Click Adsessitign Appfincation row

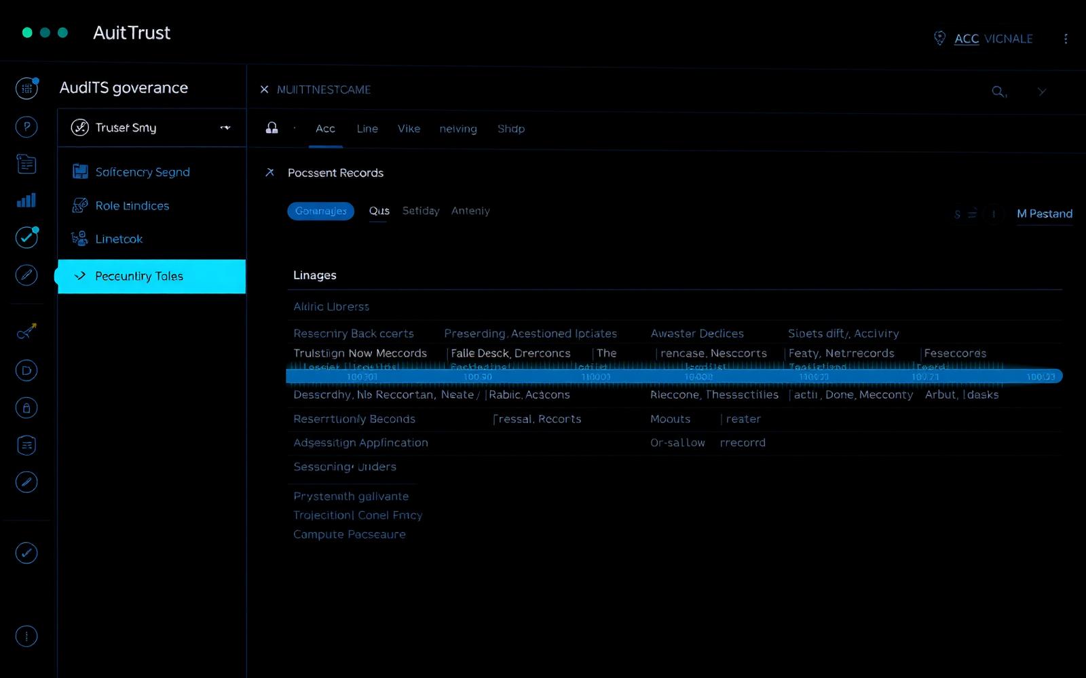[x=360, y=442]
